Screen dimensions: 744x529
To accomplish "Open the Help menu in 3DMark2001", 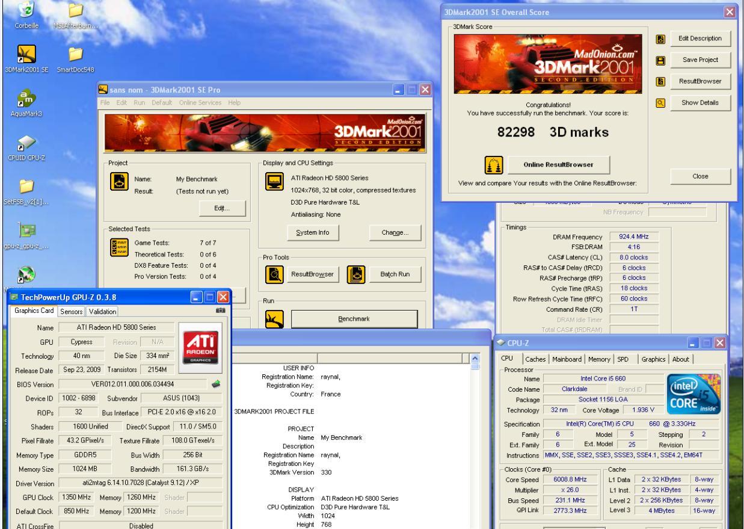I will (234, 103).
